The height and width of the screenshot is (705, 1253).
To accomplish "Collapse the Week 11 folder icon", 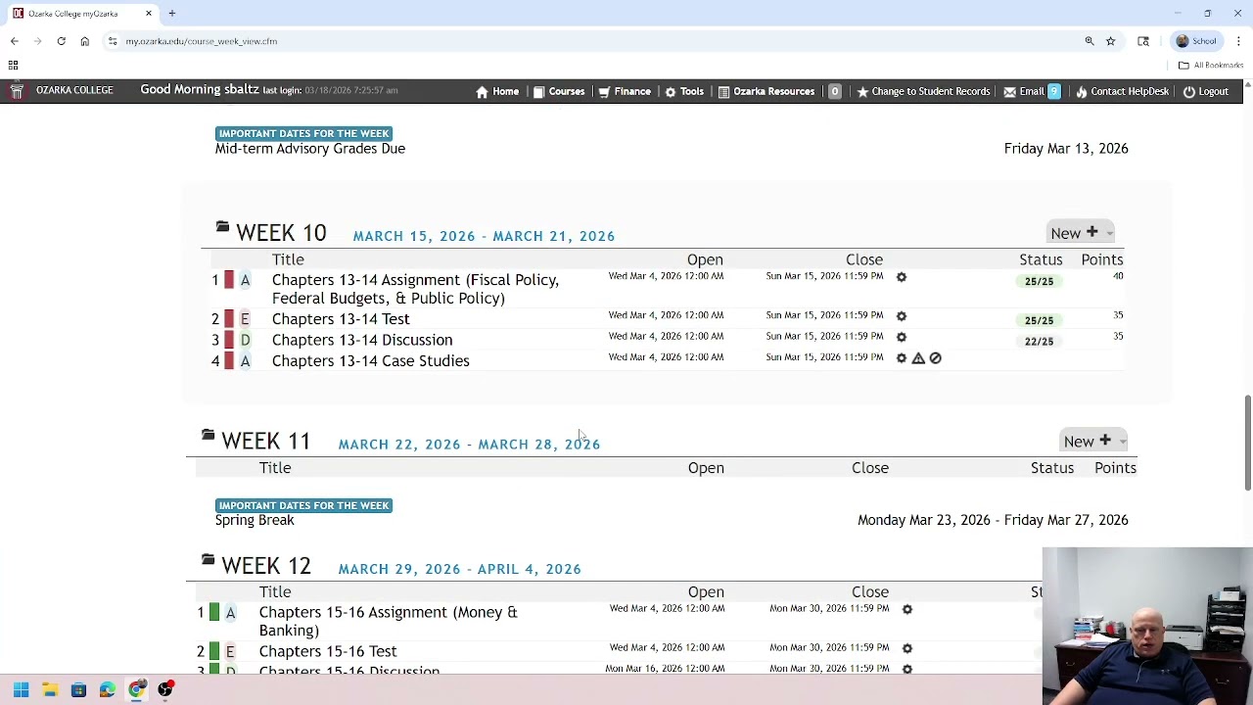I will click(x=208, y=435).
